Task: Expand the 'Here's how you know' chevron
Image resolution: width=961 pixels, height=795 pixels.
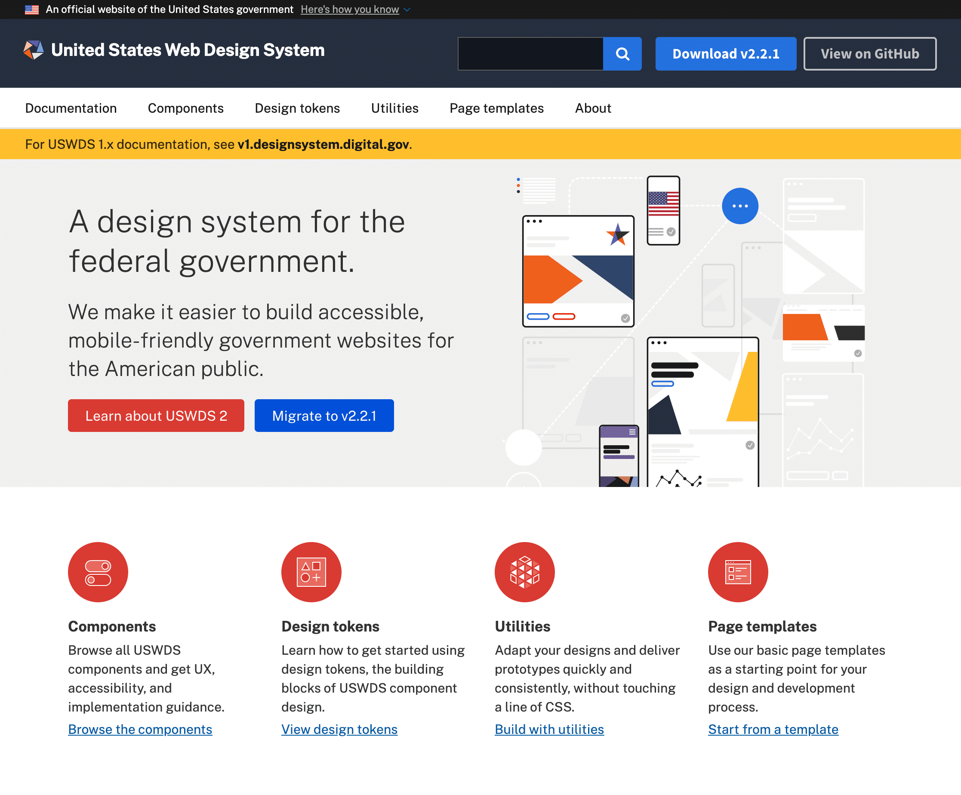Action: pos(407,9)
